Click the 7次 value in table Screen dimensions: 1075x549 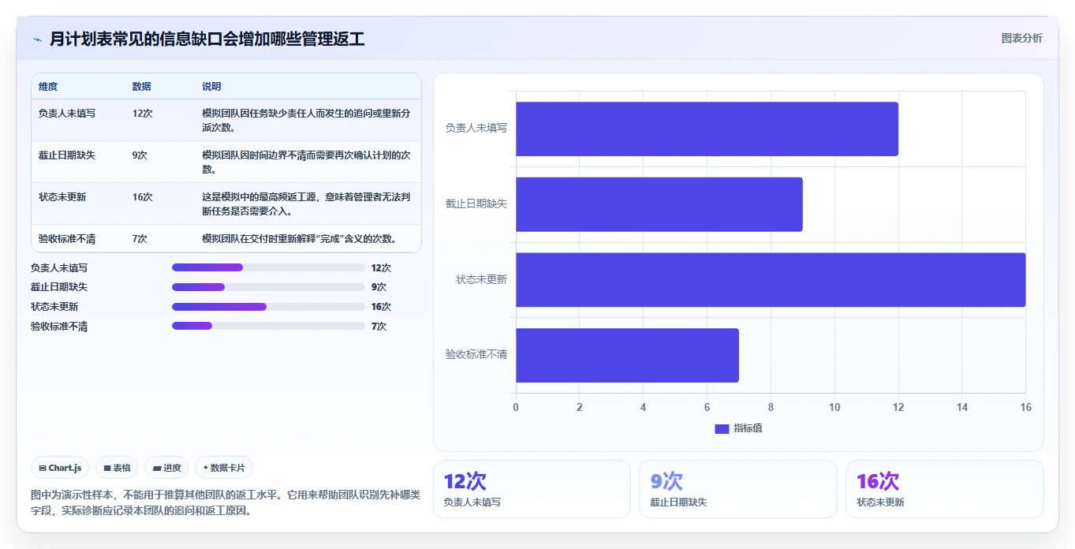click(x=140, y=238)
